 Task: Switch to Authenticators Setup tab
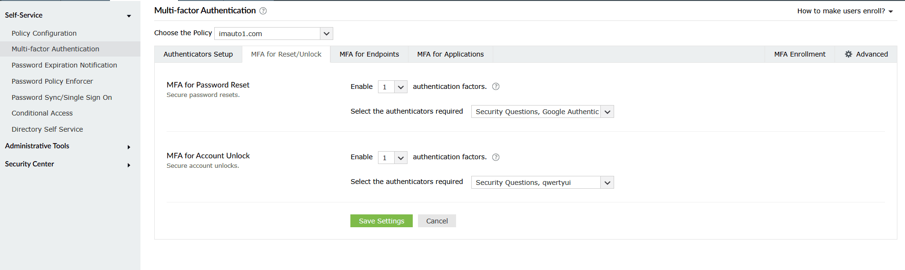coord(198,54)
